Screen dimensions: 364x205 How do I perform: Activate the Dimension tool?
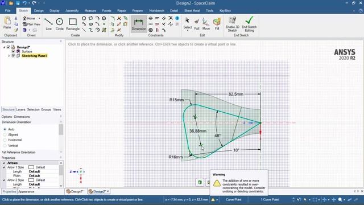coord(139,24)
